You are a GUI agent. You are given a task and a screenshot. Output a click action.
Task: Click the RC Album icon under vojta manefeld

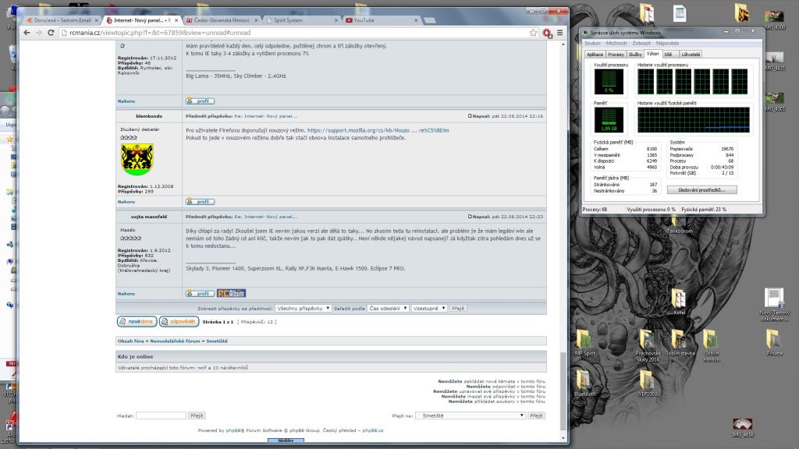point(232,293)
